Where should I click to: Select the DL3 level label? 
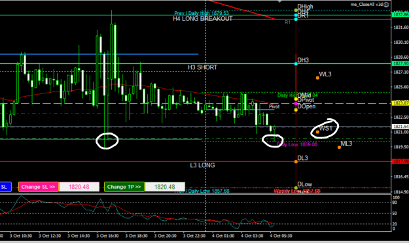click(302, 158)
